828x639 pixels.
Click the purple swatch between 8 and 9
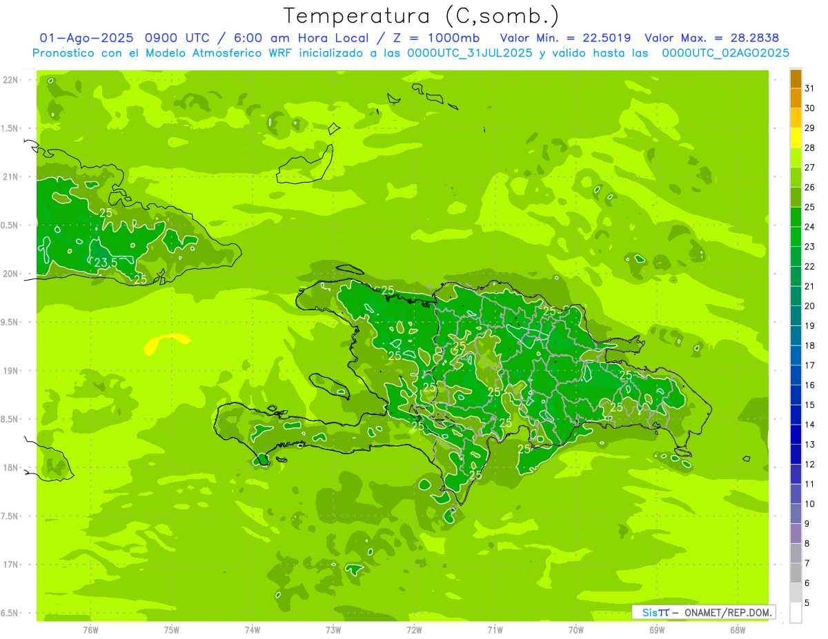(x=796, y=534)
